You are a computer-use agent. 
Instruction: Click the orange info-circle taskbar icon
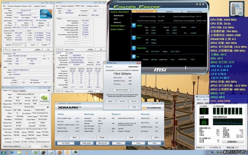[x=59, y=152]
